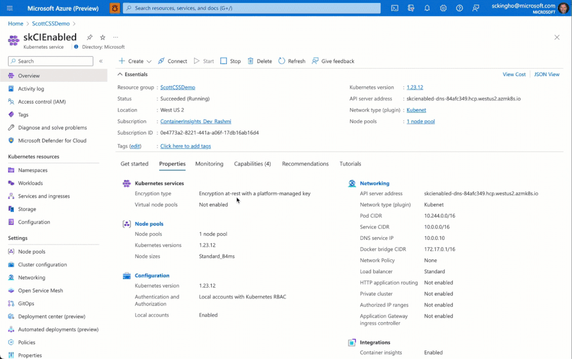Click the Connect toolbar button
Image resolution: width=572 pixels, height=359 pixels.
pyautogui.click(x=172, y=61)
